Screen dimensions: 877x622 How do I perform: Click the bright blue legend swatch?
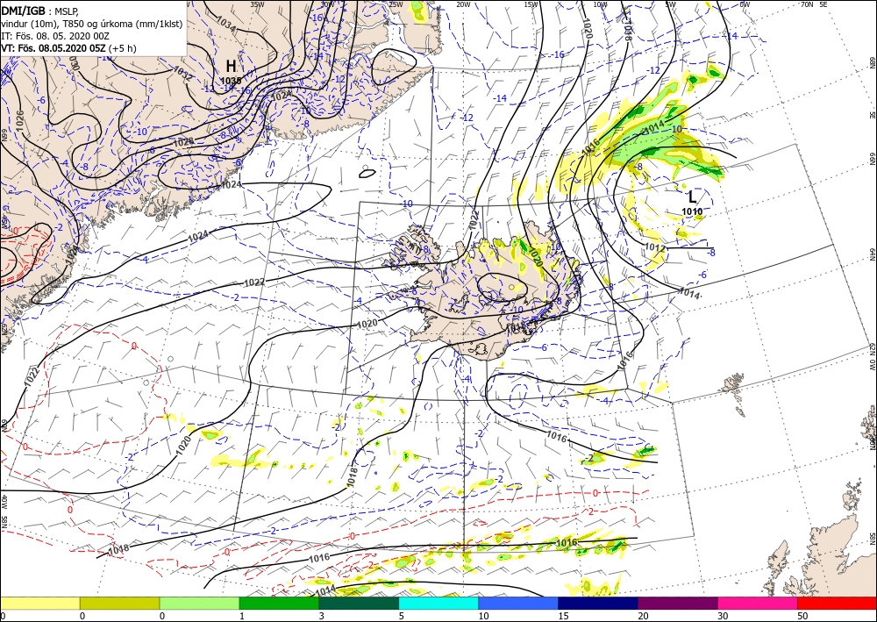(518, 603)
